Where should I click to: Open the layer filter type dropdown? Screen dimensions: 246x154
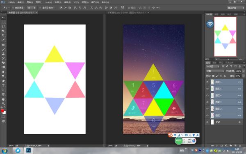[212, 67]
